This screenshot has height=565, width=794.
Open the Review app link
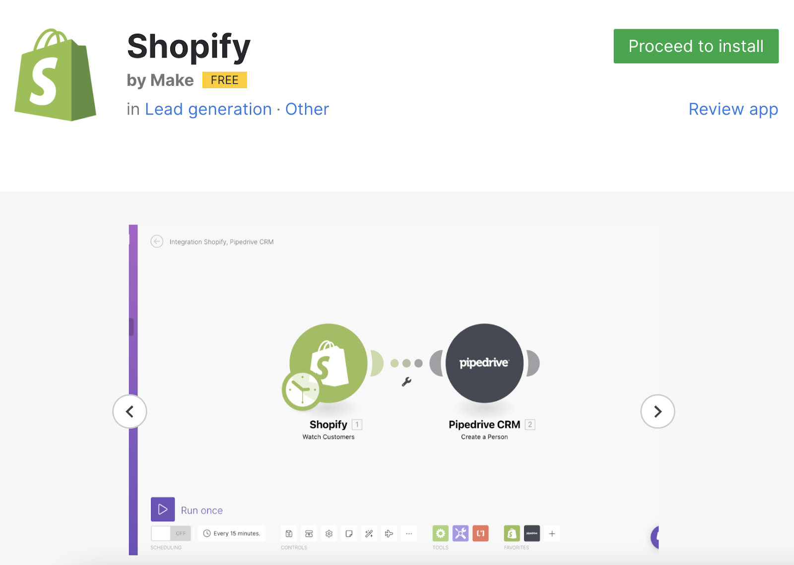coord(733,109)
